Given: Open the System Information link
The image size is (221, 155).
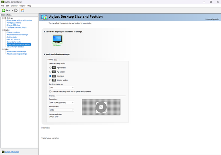Looking at the screenshot, I should click(x=12, y=152).
